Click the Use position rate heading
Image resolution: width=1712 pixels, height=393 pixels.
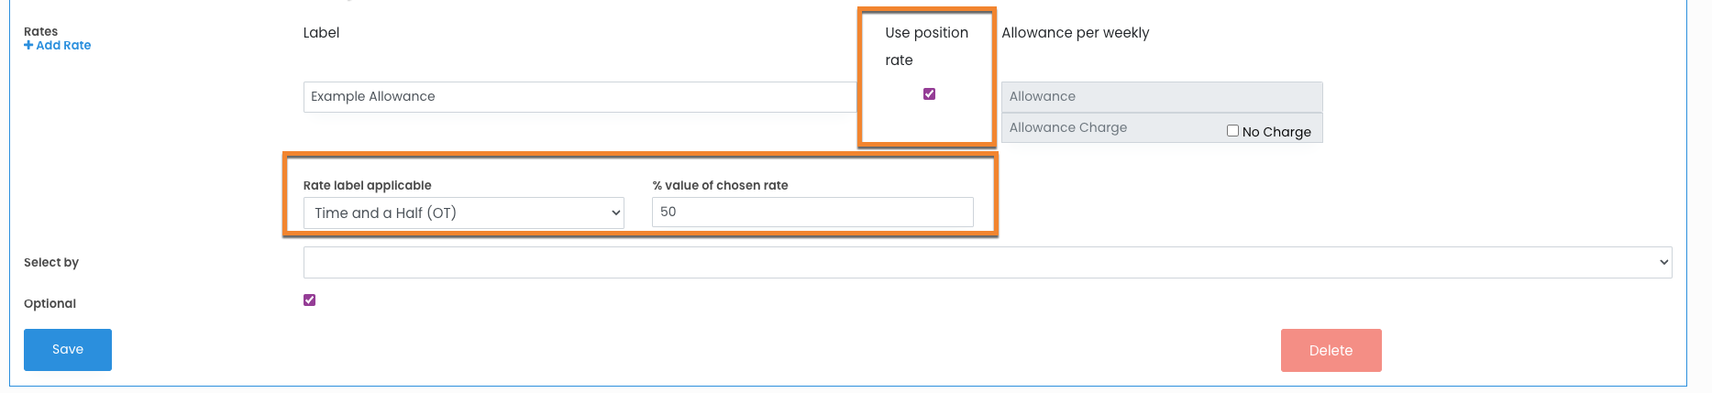pos(926,46)
